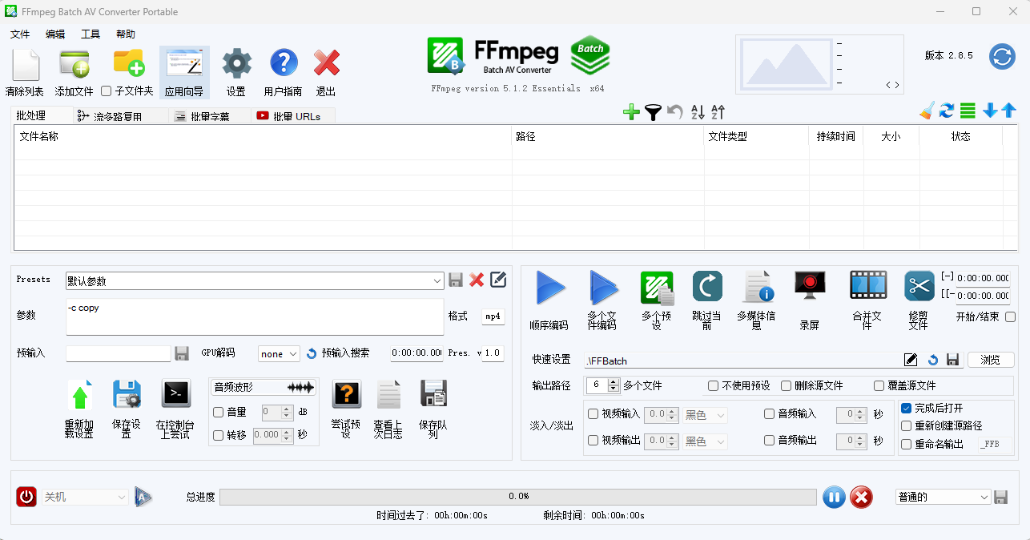The image size is (1030, 540).
Task: Click the multi-preset encoding (多个预设) icon
Action: pos(657,285)
